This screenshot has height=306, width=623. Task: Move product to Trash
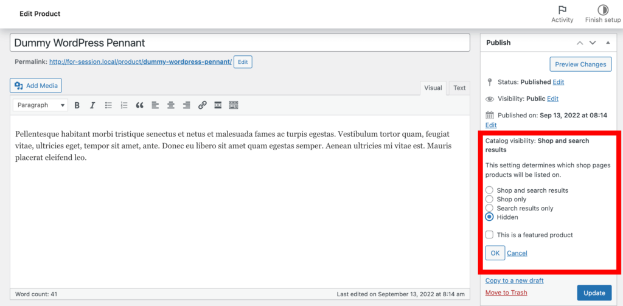[506, 293]
